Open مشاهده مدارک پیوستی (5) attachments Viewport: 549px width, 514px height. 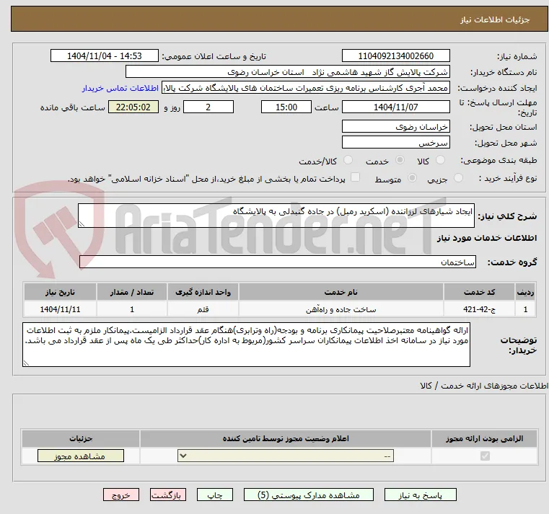point(309,495)
